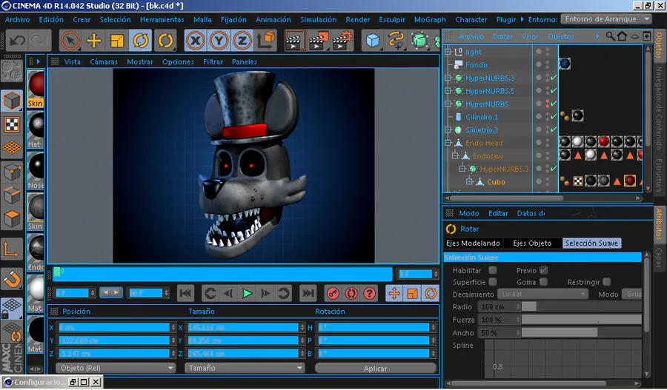667x390 pixels.
Task: Open the Tamaño coordinate mode dropdown
Action: 244,368
